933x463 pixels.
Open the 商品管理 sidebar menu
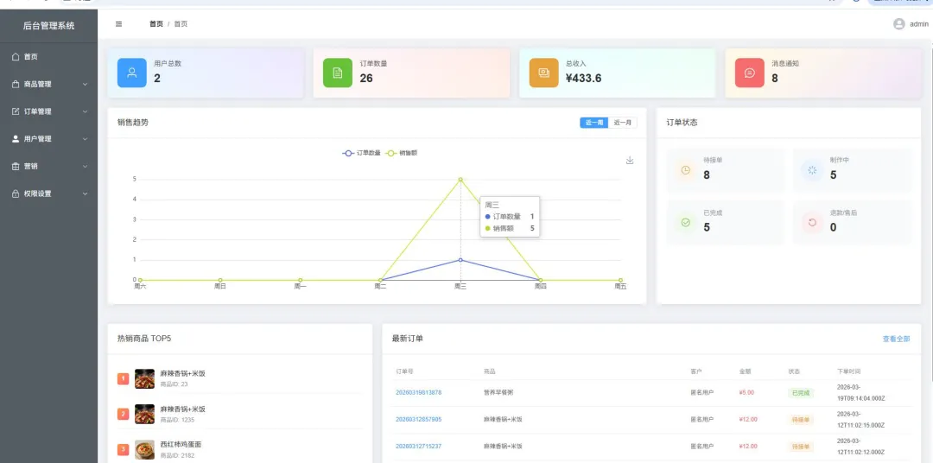point(48,84)
